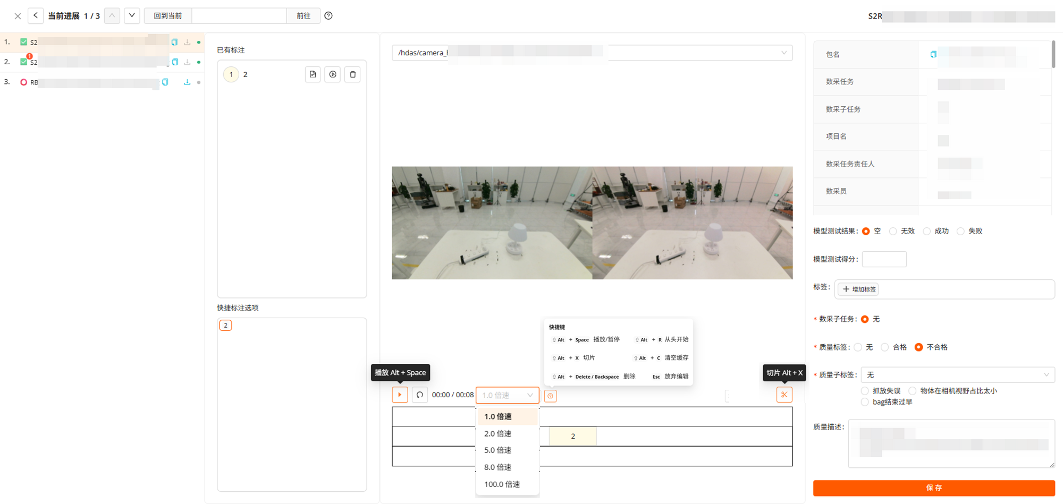The height and width of the screenshot is (504, 1063).
Task: Click the orange play button
Action: (400, 395)
